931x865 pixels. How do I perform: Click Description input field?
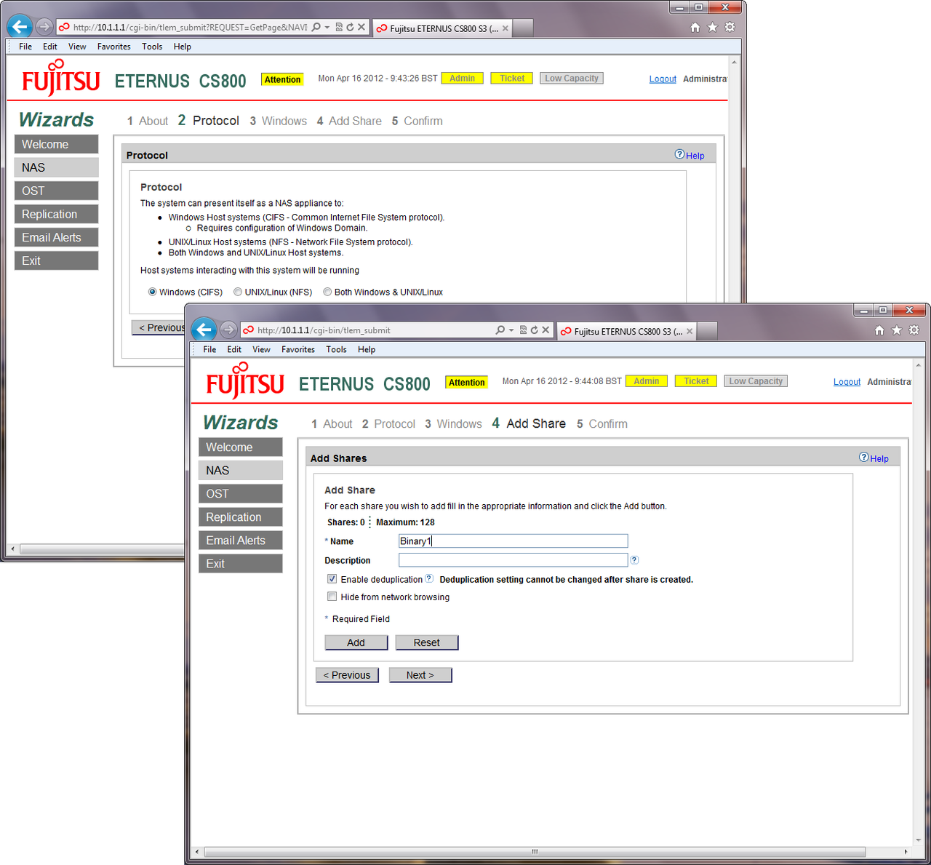pos(513,560)
